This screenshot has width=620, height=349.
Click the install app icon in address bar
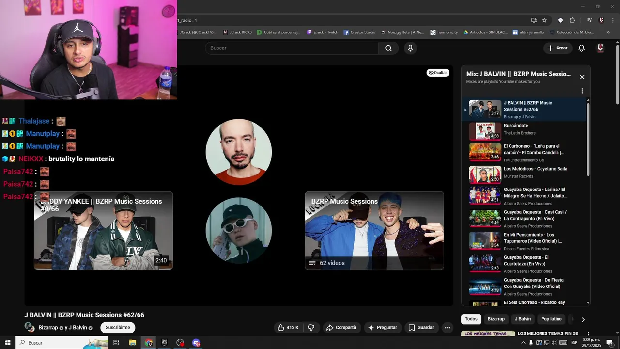534,20
